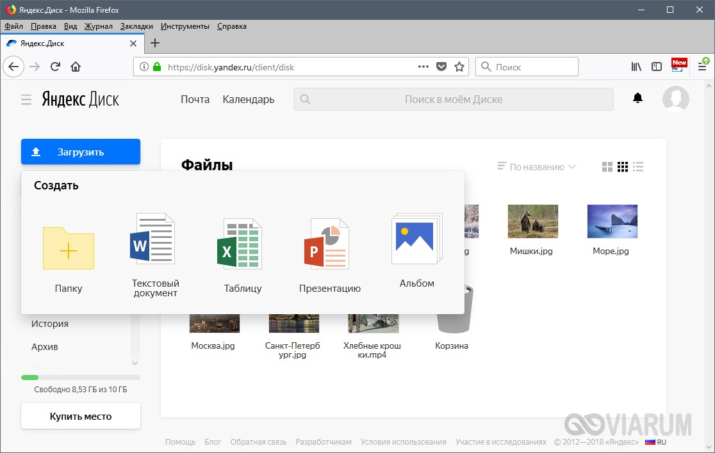Click the Помощь footer link
Image resolution: width=715 pixels, height=453 pixels.
180,441
